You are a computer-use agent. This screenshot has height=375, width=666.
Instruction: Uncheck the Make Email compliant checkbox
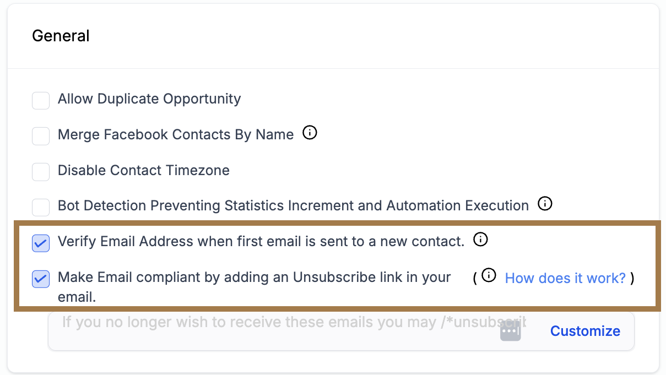(x=41, y=279)
